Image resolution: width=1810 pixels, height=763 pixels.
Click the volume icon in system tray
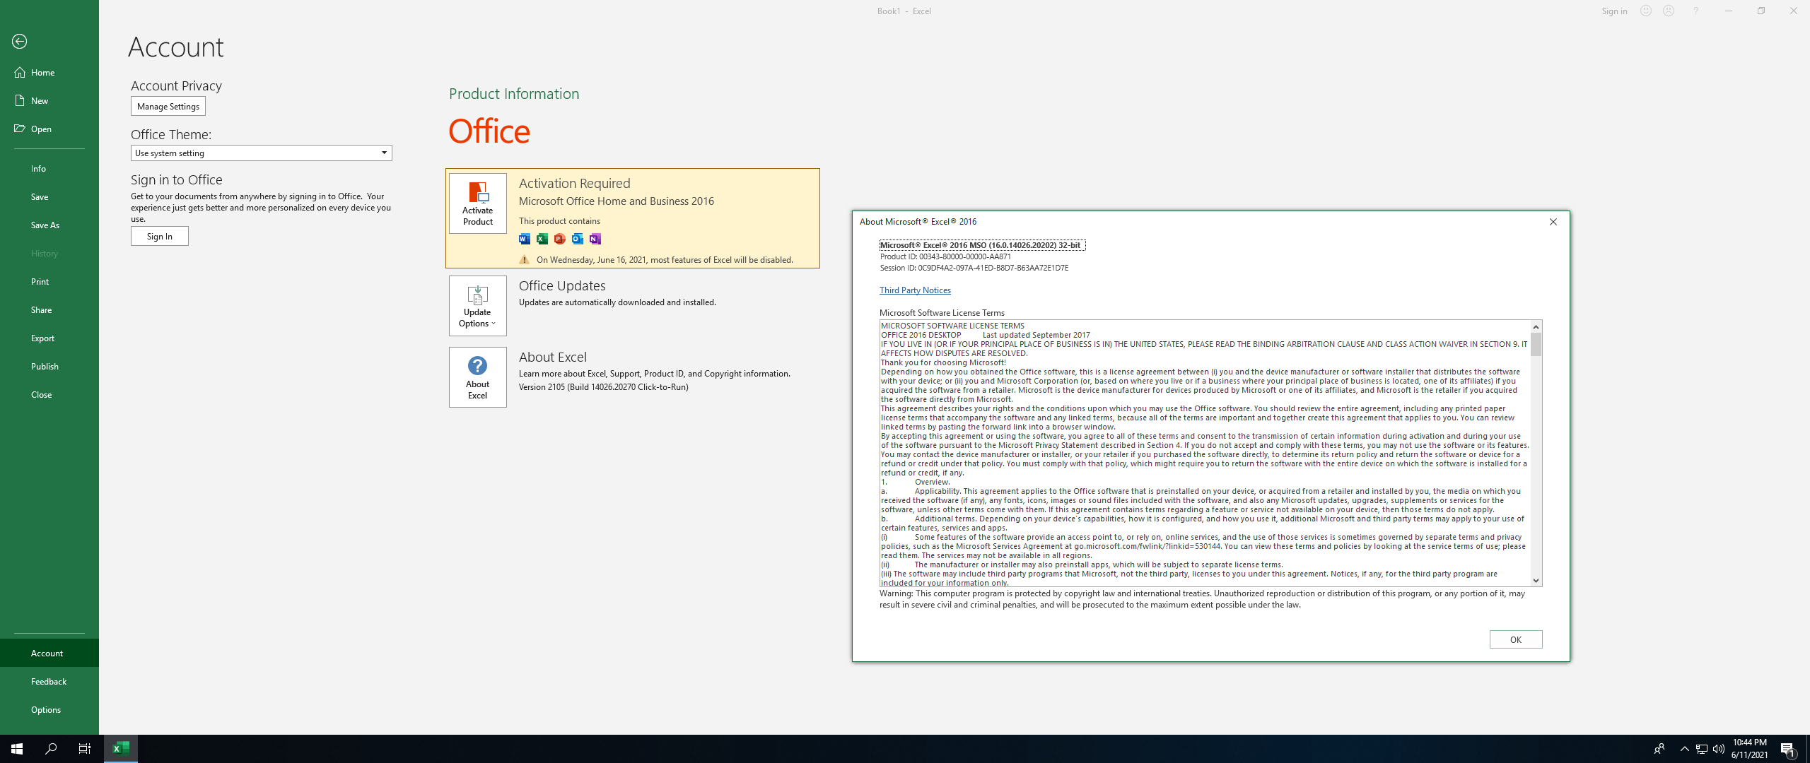click(x=1719, y=749)
